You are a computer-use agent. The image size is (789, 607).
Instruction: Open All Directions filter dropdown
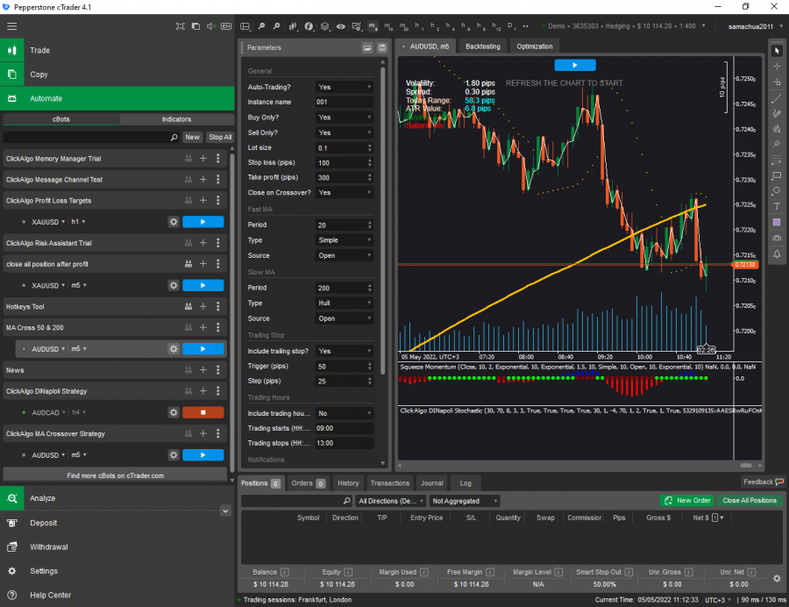[390, 501]
